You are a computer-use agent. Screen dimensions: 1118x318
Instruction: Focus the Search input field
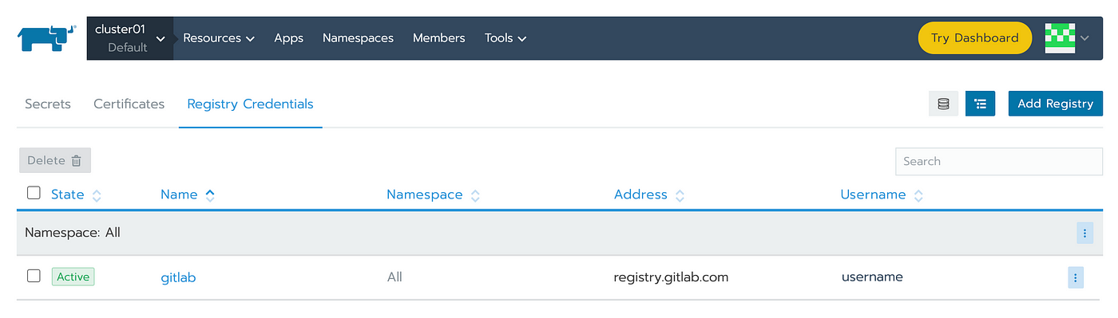click(x=999, y=161)
